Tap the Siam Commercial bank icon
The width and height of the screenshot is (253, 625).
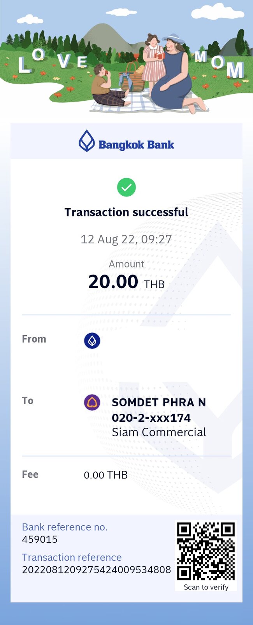pyautogui.click(x=92, y=402)
